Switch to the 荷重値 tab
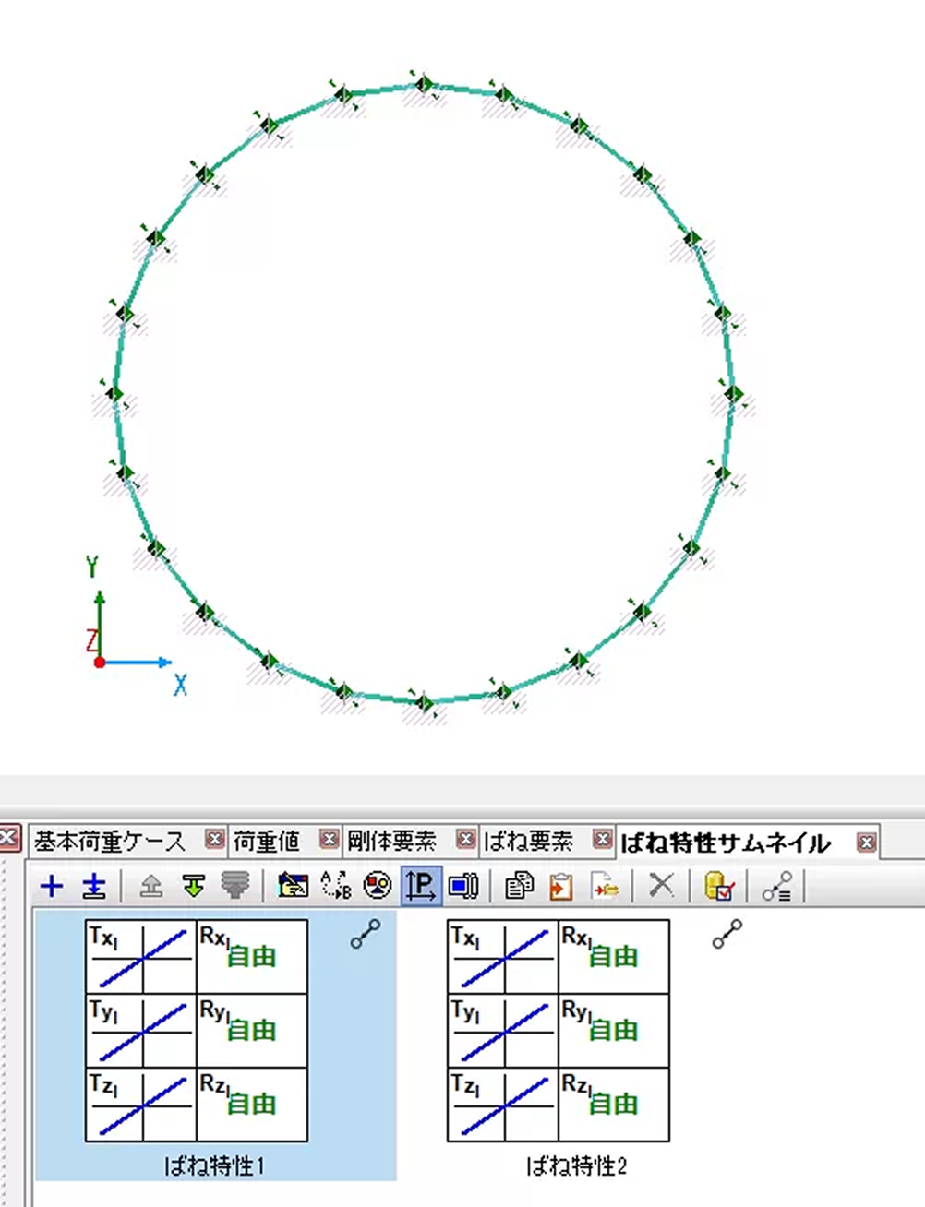The height and width of the screenshot is (1207, 925). (x=266, y=841)
